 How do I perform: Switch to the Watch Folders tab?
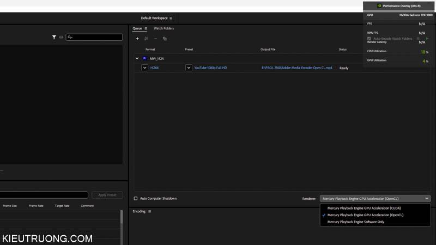click(164, 28)
